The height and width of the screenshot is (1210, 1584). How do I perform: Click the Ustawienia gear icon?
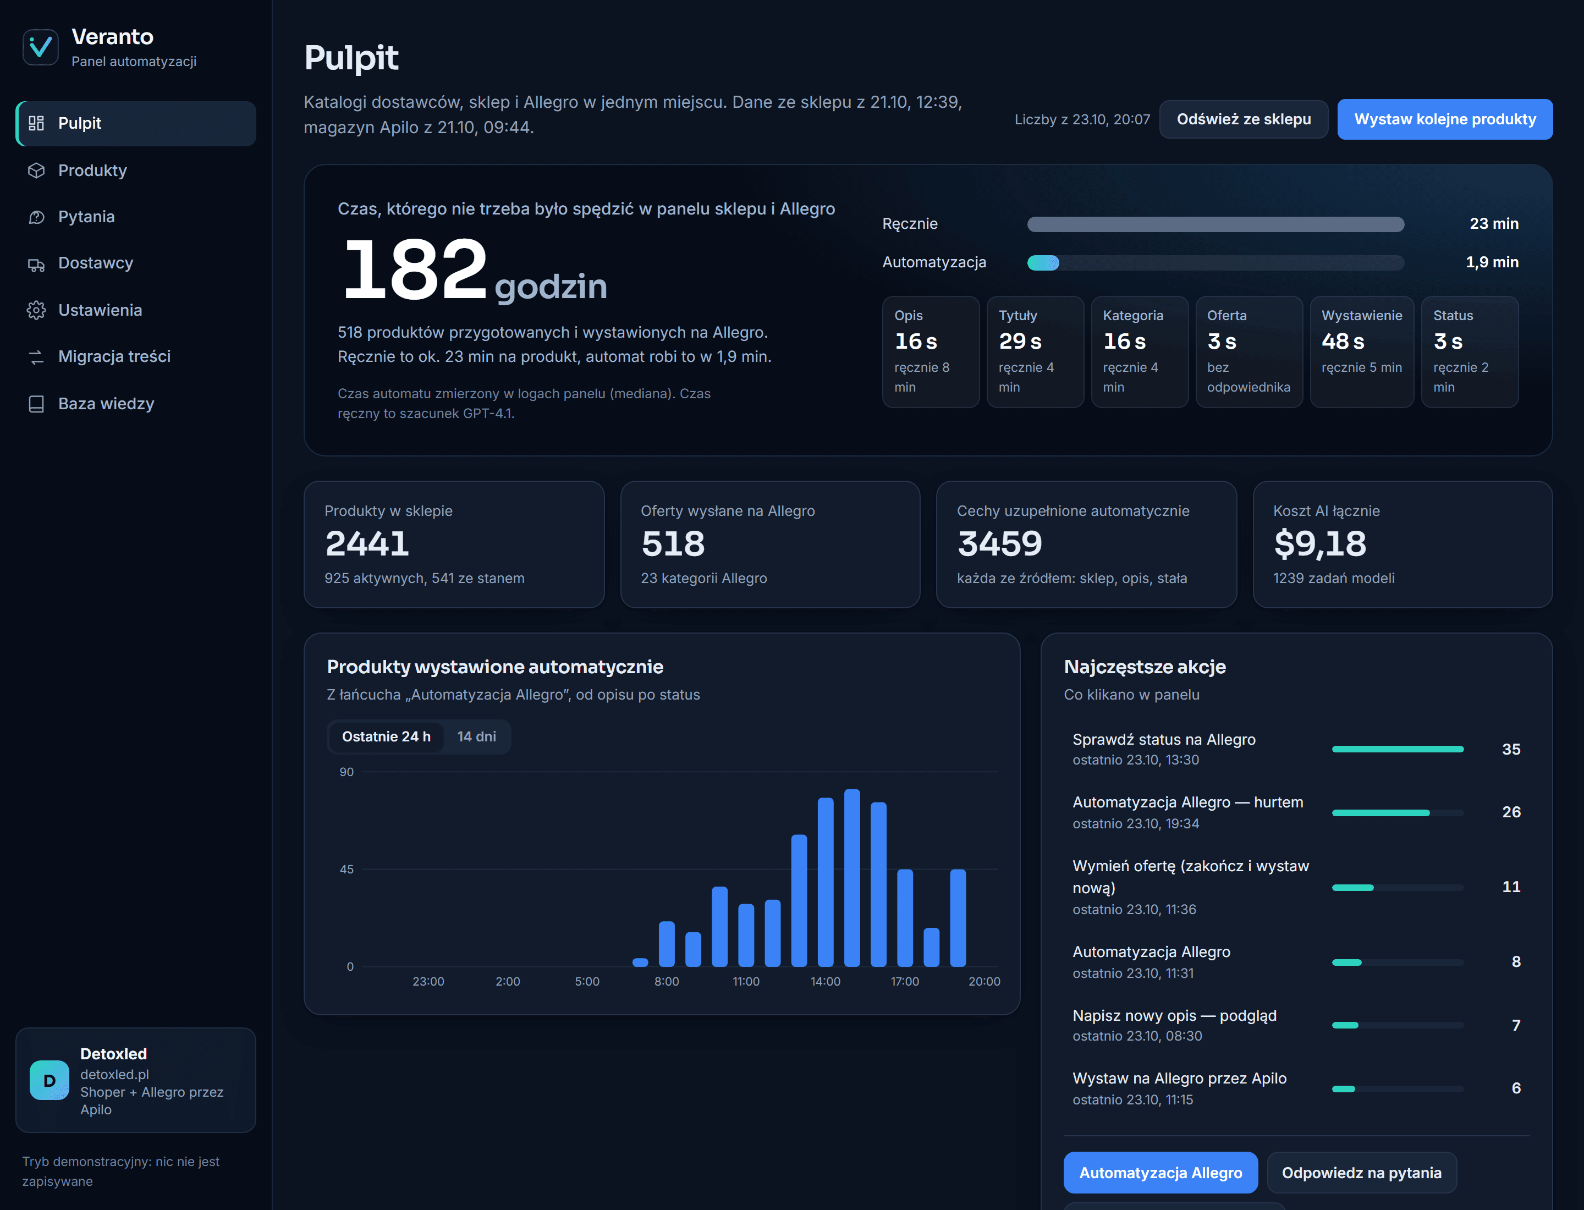tap(36, 310)
